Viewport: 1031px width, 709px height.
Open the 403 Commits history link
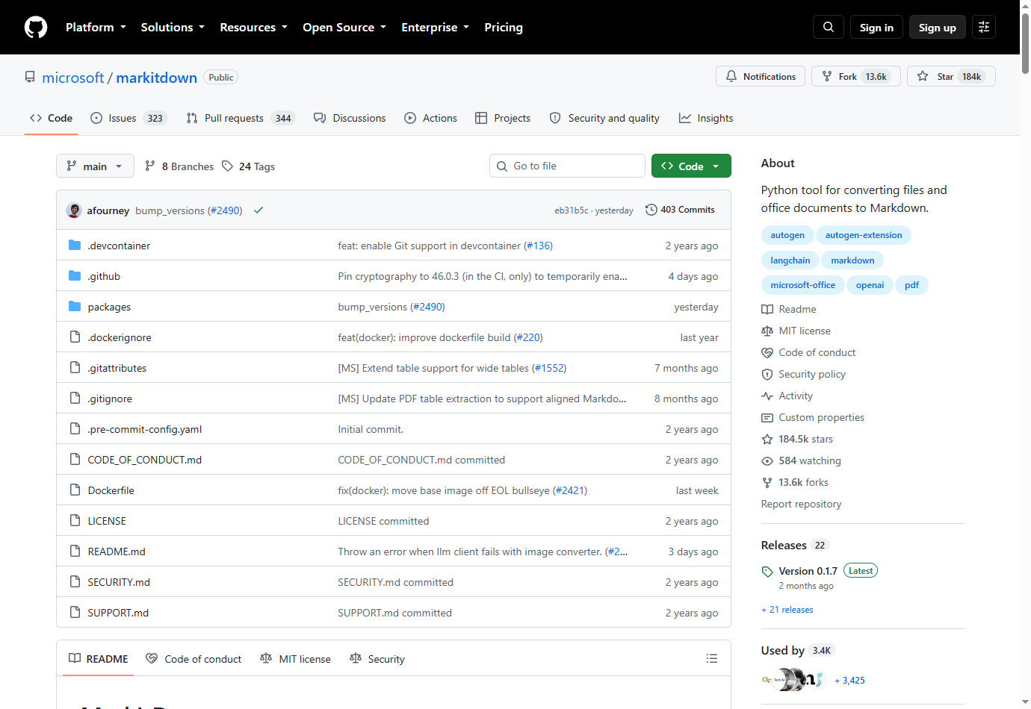680,210
